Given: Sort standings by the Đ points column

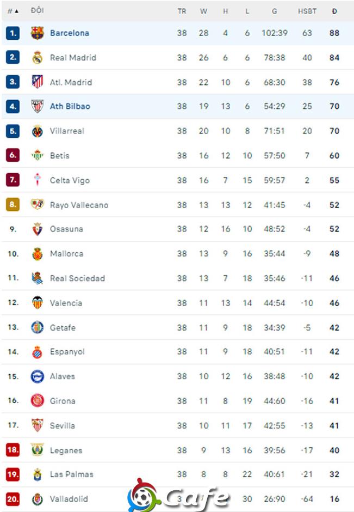Looking at the screenshot, I should [x=334, y=11].
